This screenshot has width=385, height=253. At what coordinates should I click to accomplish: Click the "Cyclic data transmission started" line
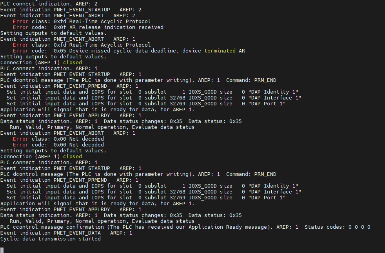pos(50,239)
